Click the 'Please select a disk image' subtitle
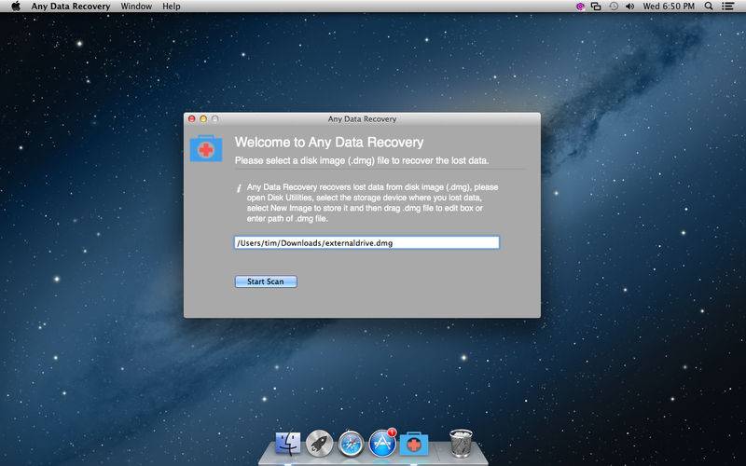 pos(362,160)
